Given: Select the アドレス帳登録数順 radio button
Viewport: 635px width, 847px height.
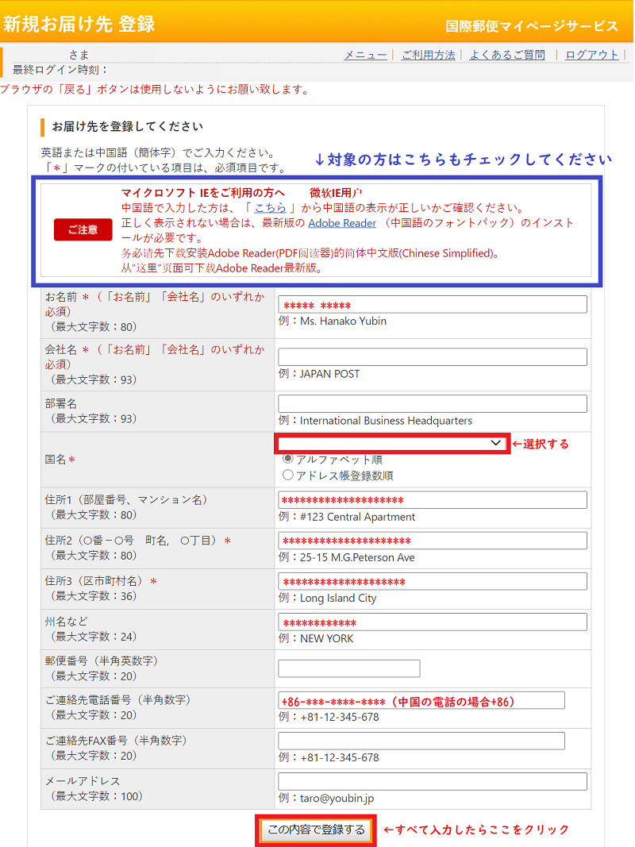Looking at the screenshot, I should click(x=288, y=475).
